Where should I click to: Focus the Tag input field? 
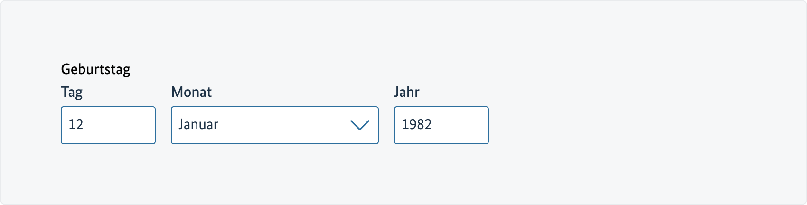point(108,125)
